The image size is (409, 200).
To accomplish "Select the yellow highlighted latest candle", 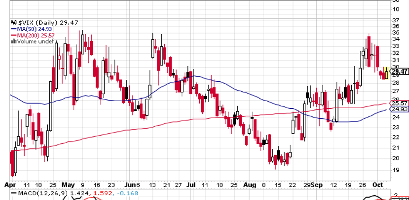I will click(x=387, y=73).
